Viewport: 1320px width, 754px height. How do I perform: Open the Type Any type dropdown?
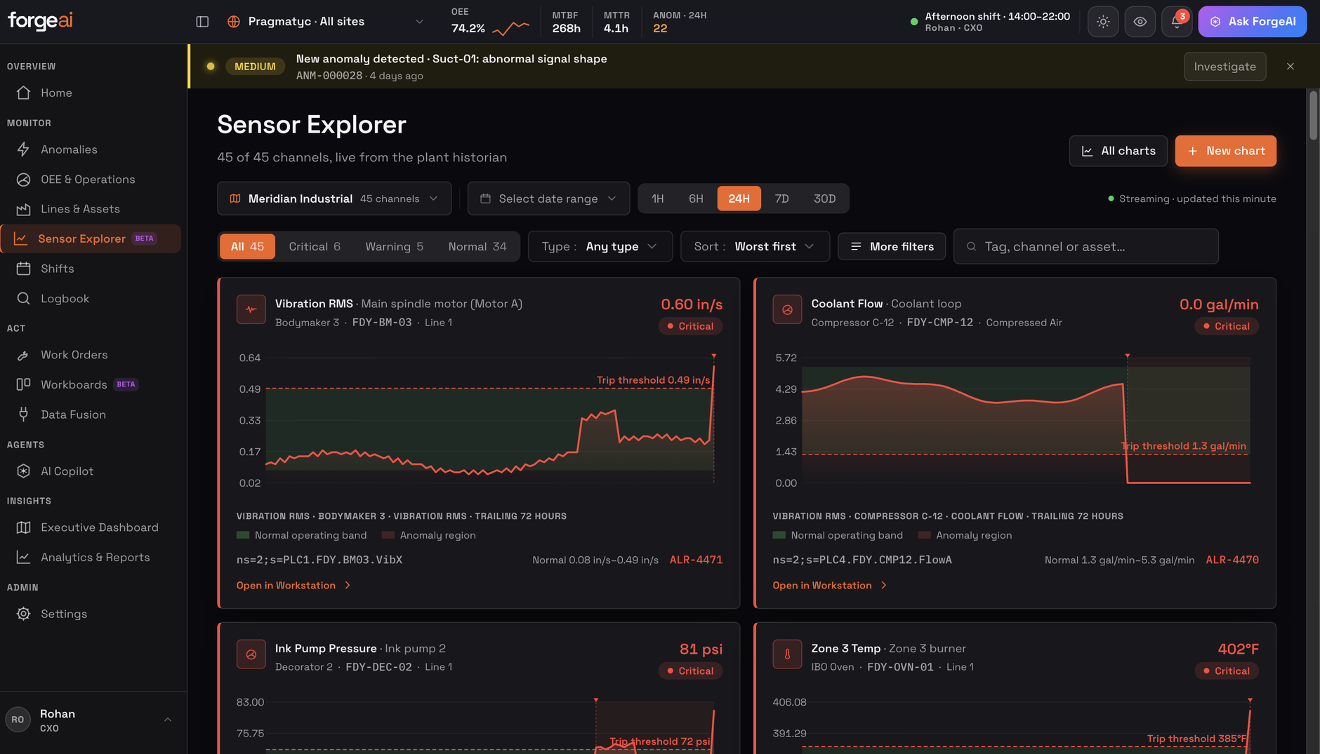pos(600,246)
